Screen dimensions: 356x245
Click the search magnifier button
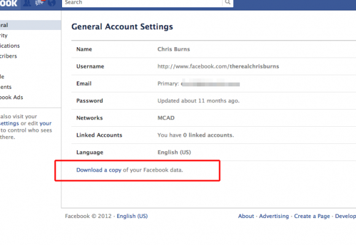pyautogui.click(x=228, y=2)
